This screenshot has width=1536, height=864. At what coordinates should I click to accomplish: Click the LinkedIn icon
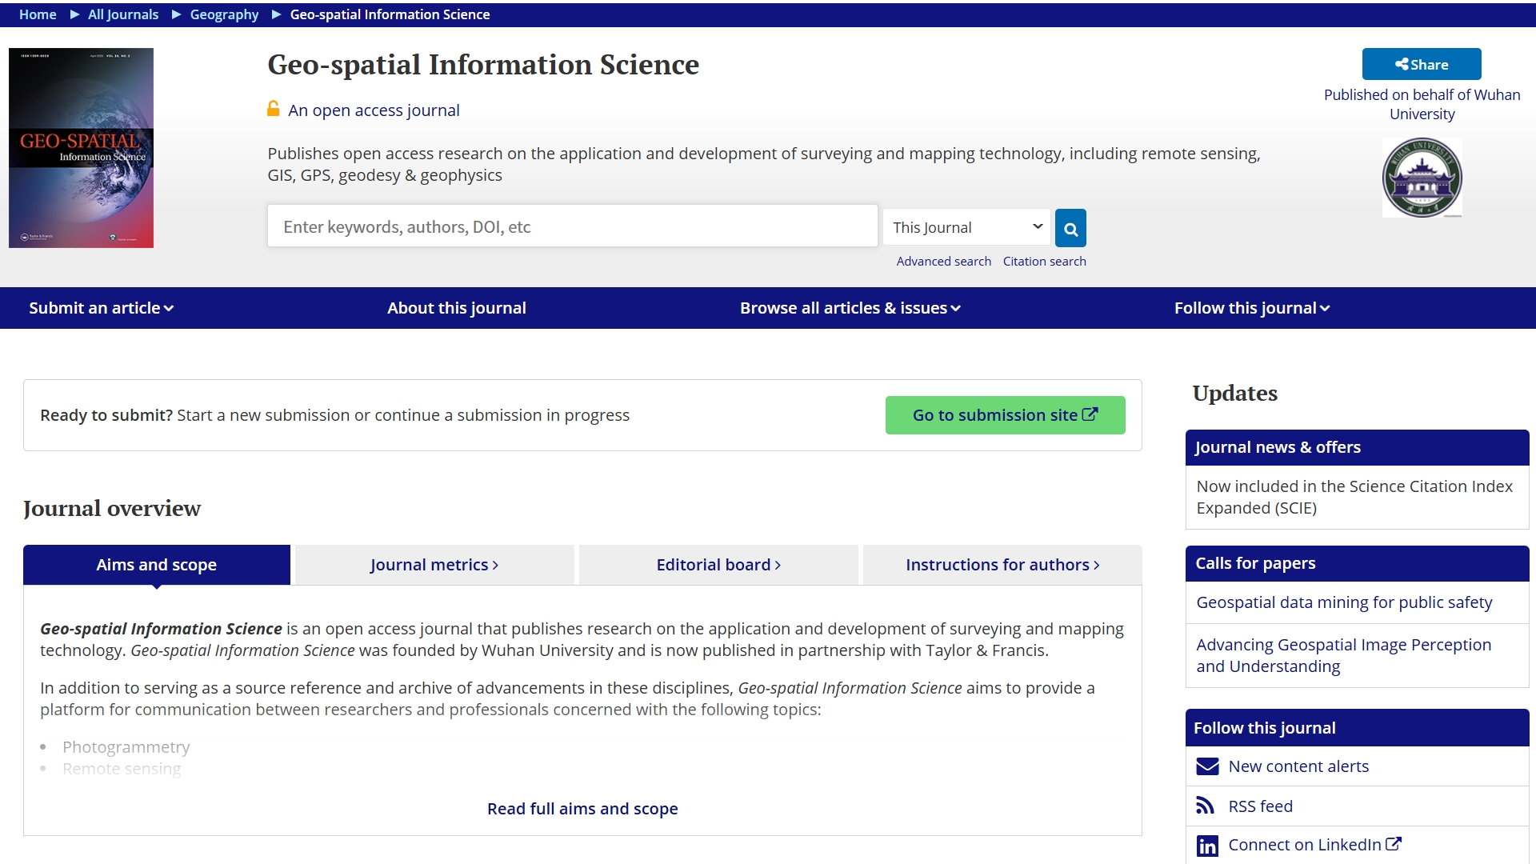tap(1207, 846)
